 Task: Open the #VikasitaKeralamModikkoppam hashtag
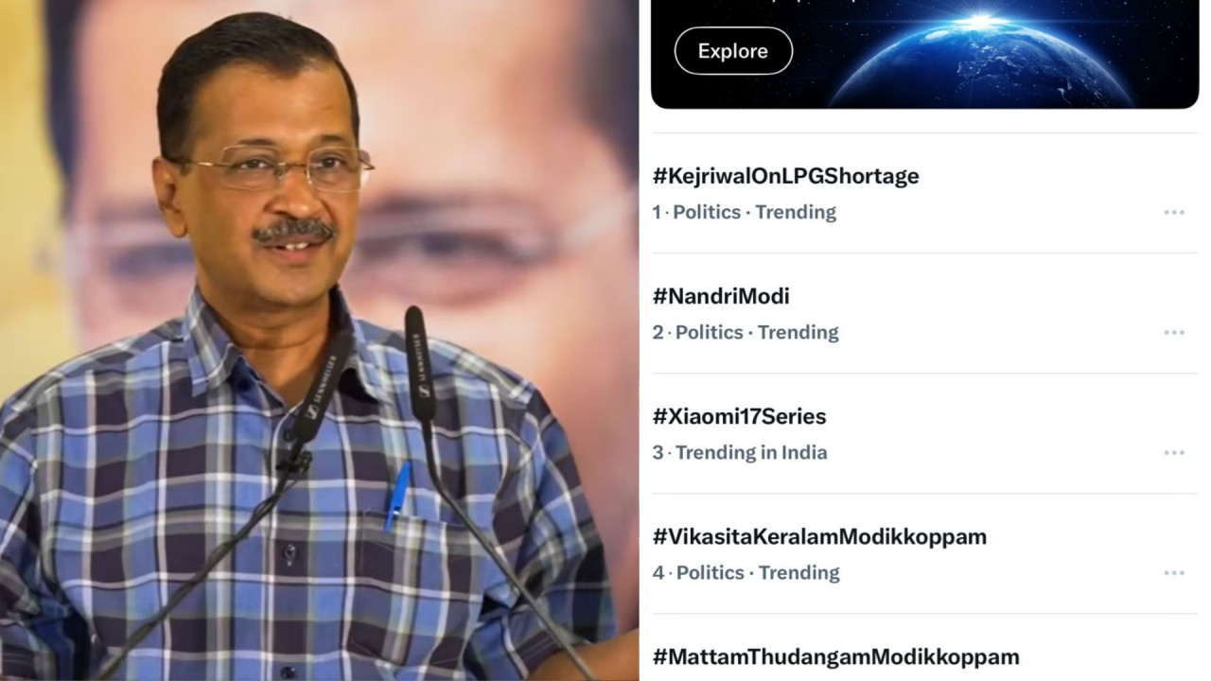pos(819,536)
